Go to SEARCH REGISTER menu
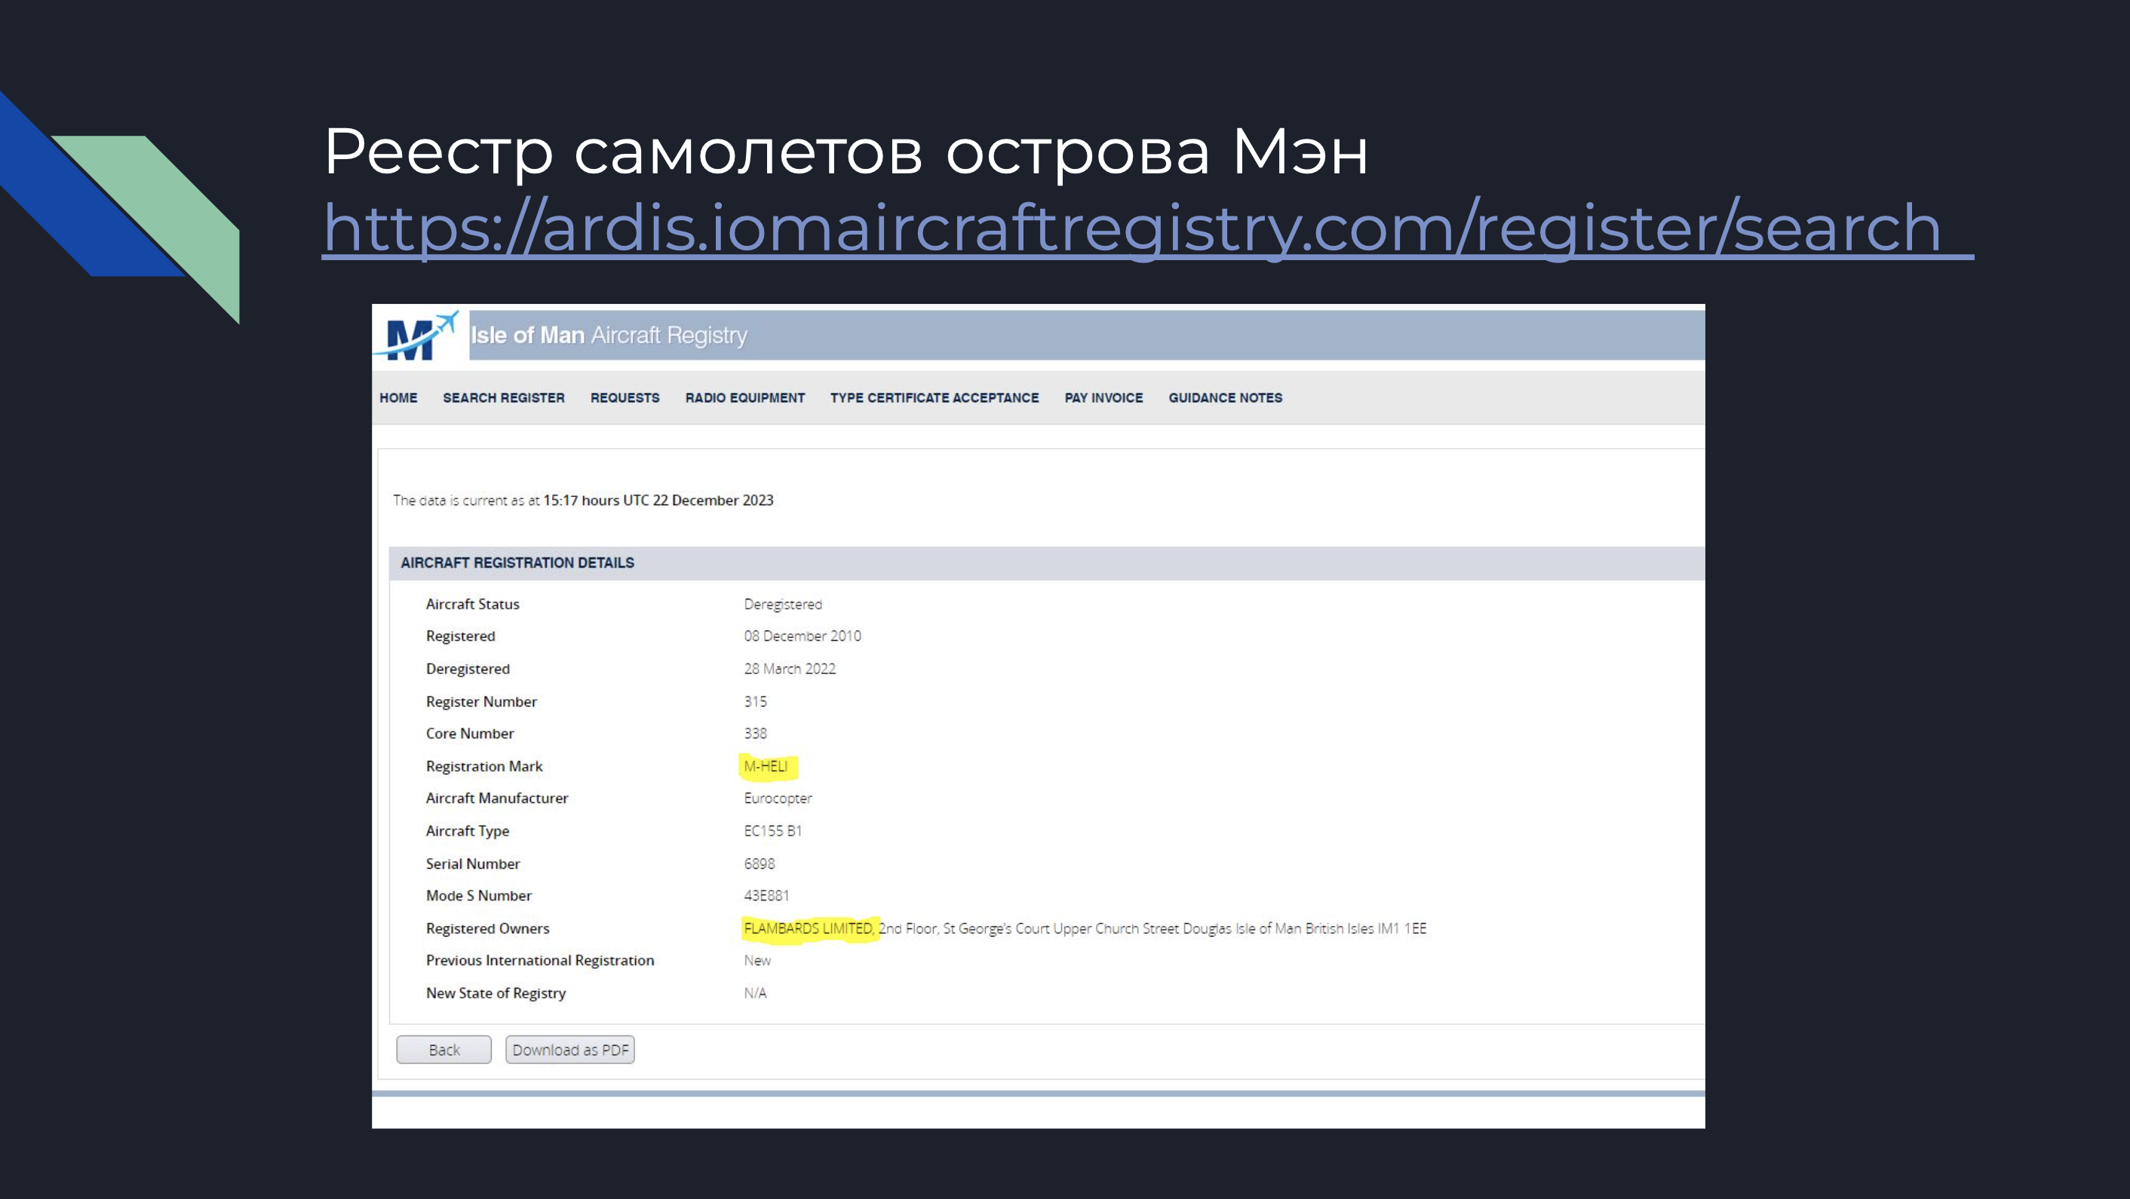The image size is (2130, 1199). tap(504, 397)
